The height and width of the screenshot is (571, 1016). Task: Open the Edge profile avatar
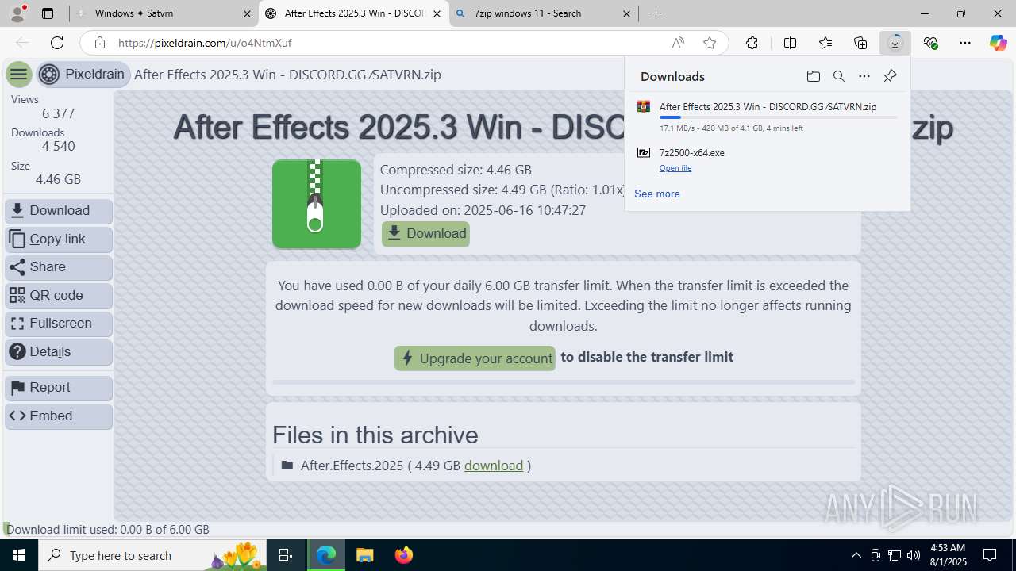point(18,13)
